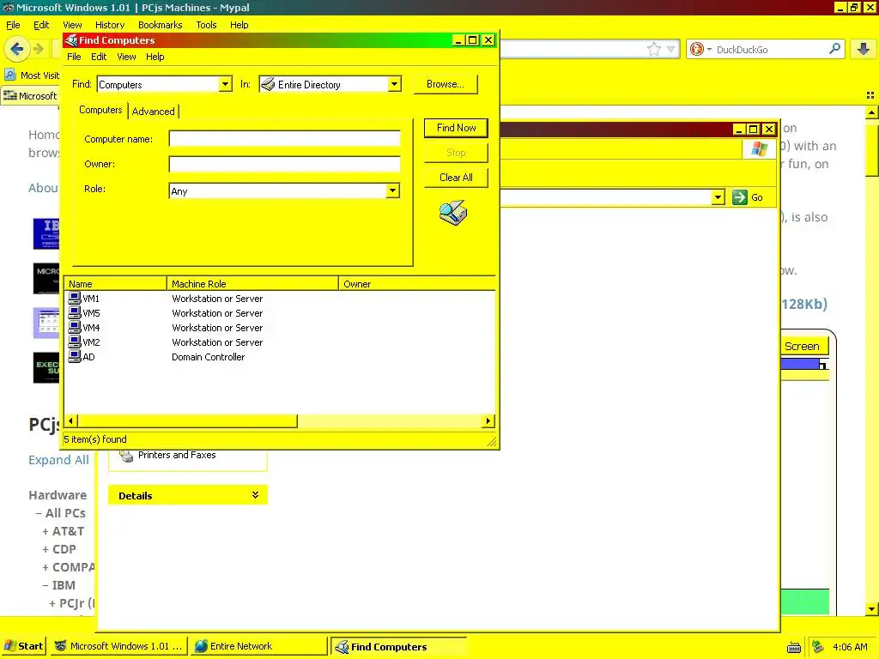Screen dimensions: 879x659
Task: Expand the CDP tree item
Action: pos(45,549)
